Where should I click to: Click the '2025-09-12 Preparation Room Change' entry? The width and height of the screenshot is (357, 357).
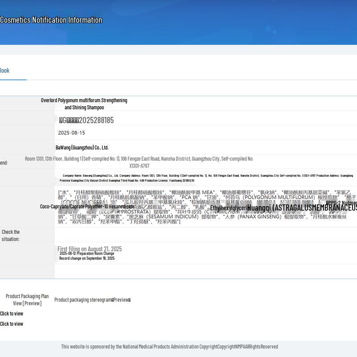point(87,253)
